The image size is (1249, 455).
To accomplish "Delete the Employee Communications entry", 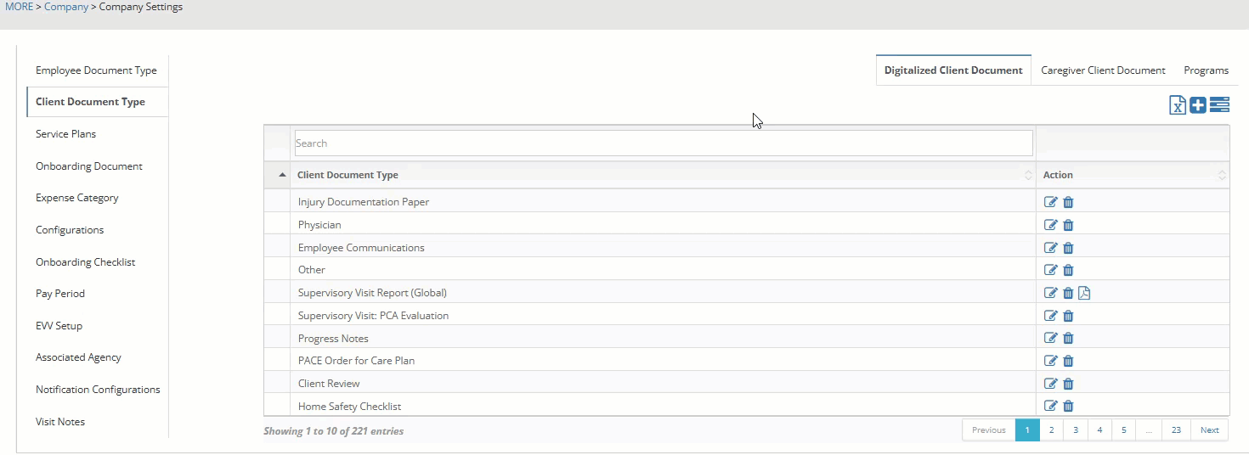I will 1068,248.
